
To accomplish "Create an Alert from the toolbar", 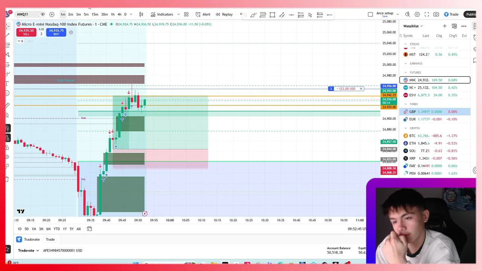I will [x=203, y=14].
